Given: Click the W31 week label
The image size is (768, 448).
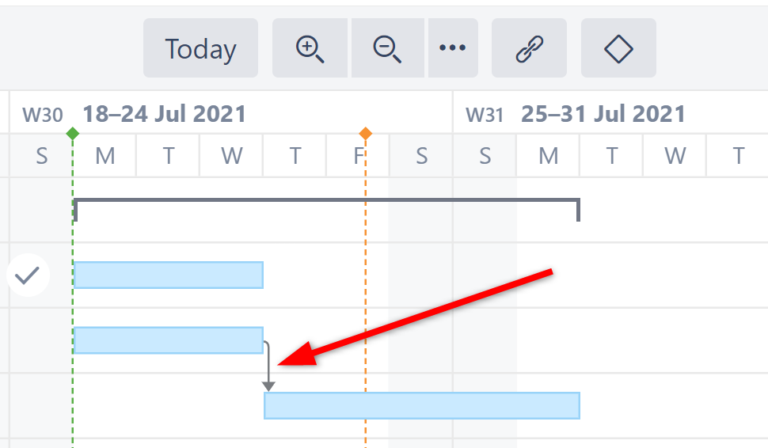Looking at the screenshot, I should click(x=485, y=115).
